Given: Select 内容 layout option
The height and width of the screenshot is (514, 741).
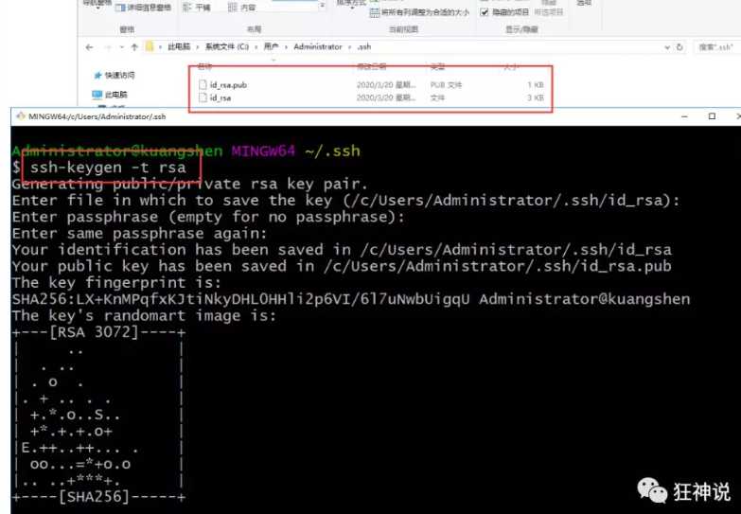Looking at the screenshot, I should pos(241,8).
